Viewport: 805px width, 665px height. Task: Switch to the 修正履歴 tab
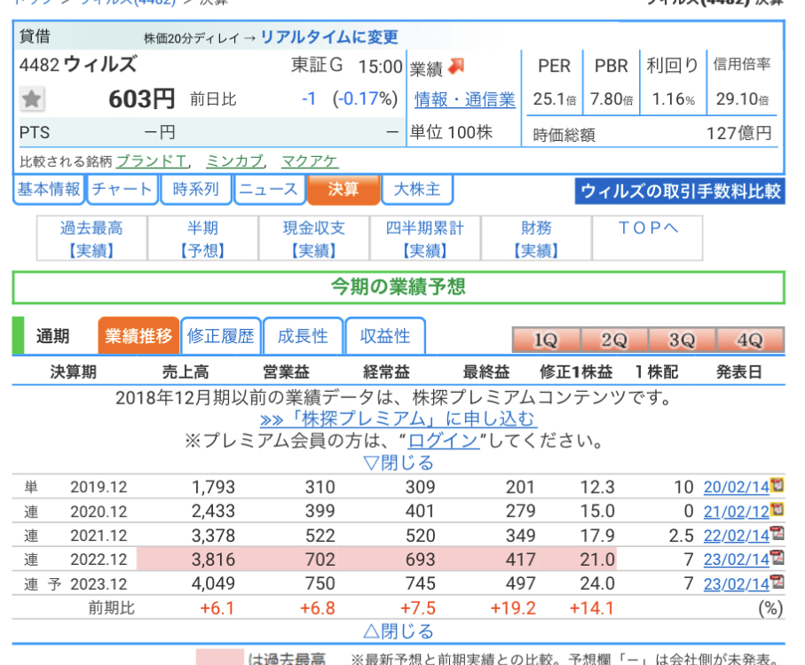coord(221,336)
